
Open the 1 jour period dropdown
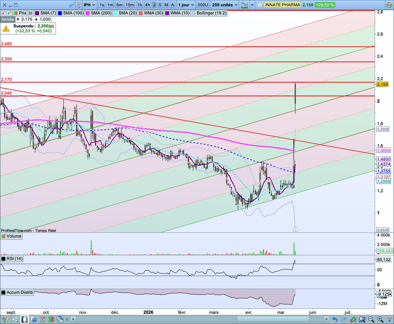pyautogui.click(x=186, y=5)
